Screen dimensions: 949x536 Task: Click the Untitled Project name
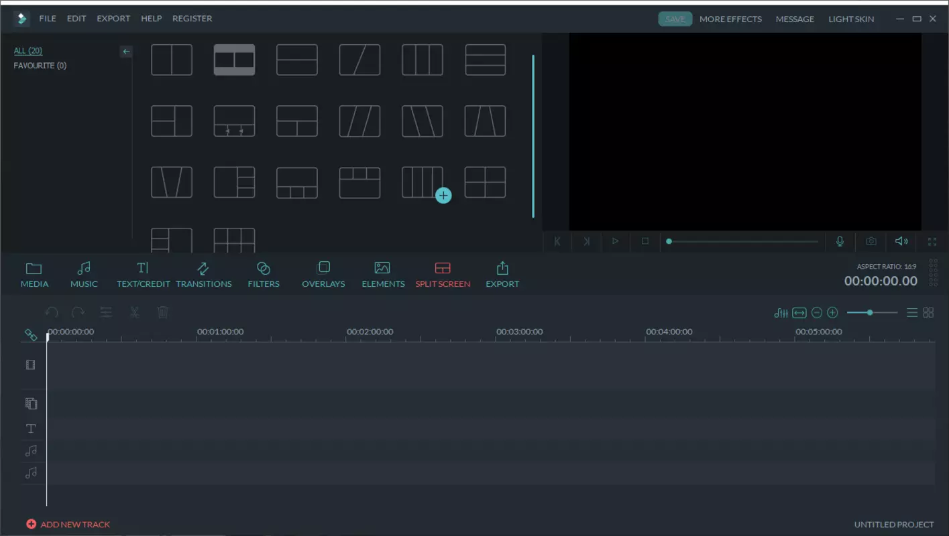[894, 525]
